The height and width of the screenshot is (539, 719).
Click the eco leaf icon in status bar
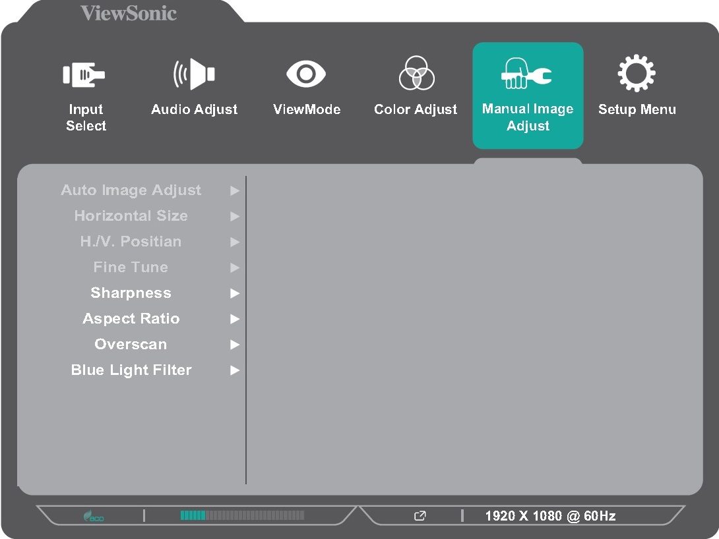tap(93, 516)
